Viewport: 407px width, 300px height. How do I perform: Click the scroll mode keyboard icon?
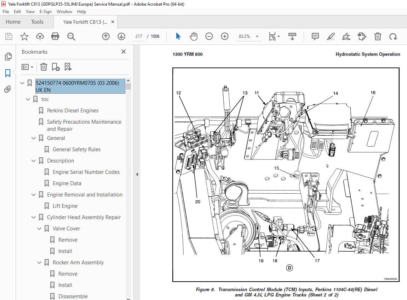pos(292,36)
